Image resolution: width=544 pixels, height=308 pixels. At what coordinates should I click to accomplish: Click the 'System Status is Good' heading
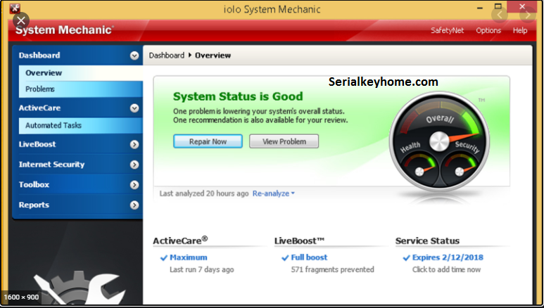pos(238,96)
